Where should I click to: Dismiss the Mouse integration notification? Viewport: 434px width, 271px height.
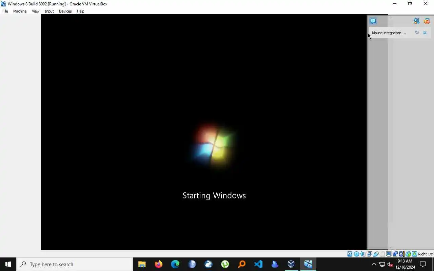[425, 33]
